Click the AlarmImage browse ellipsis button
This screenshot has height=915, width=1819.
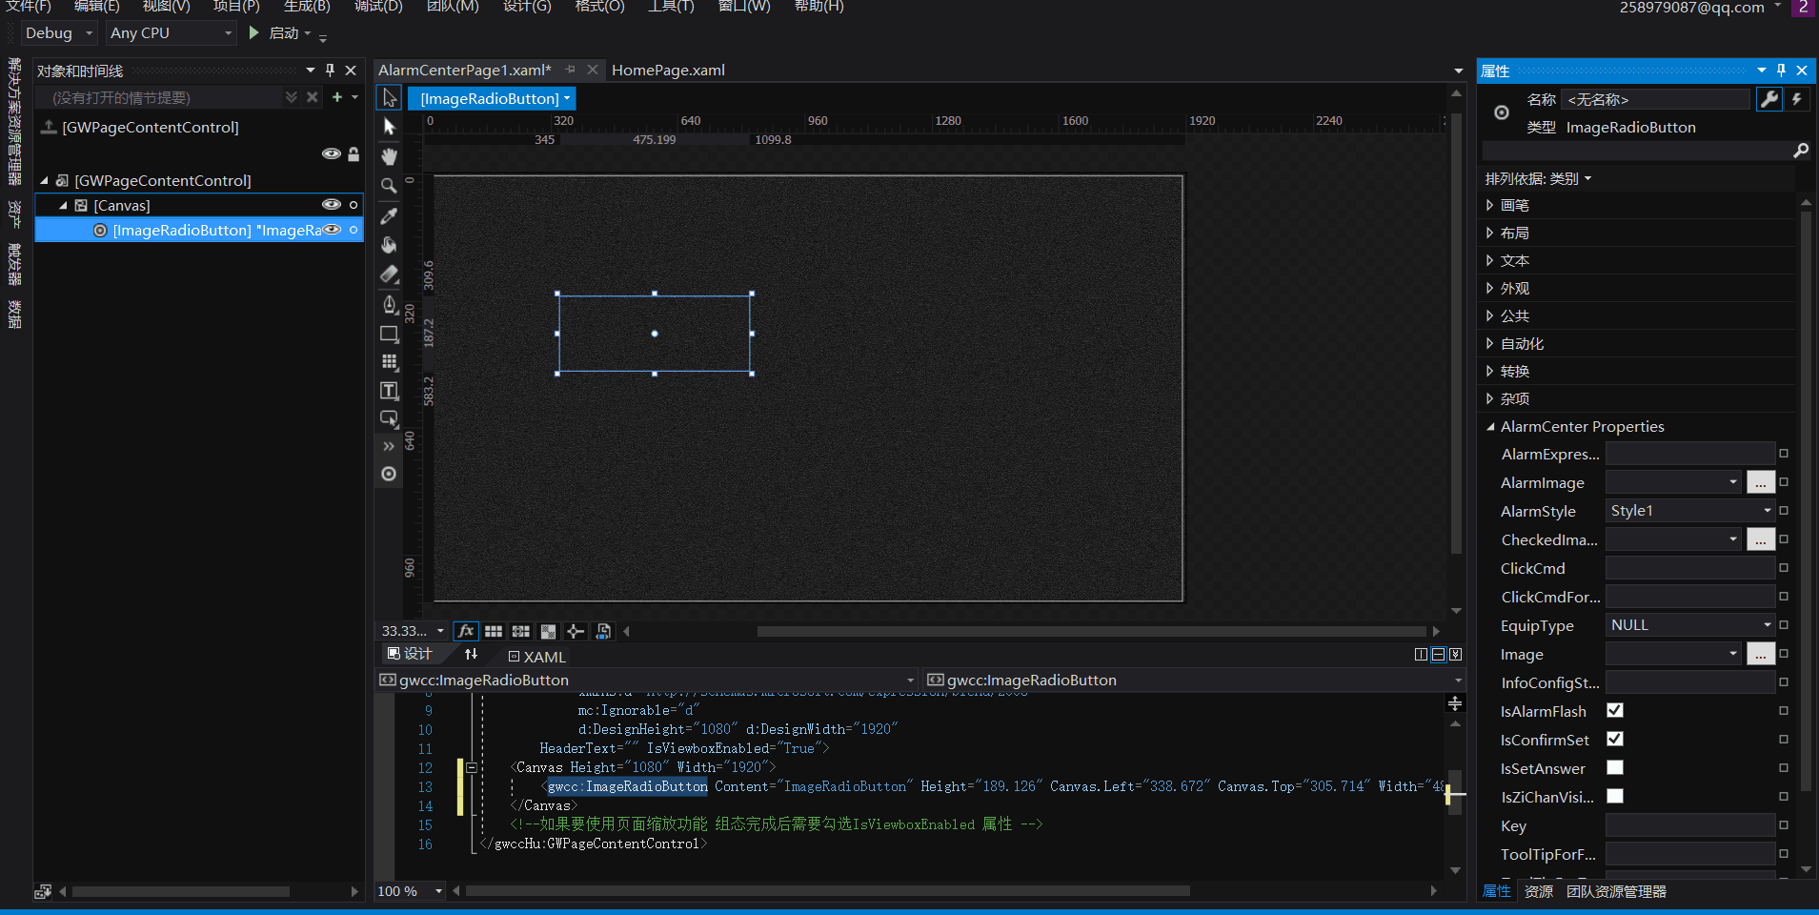(1760, 482)
